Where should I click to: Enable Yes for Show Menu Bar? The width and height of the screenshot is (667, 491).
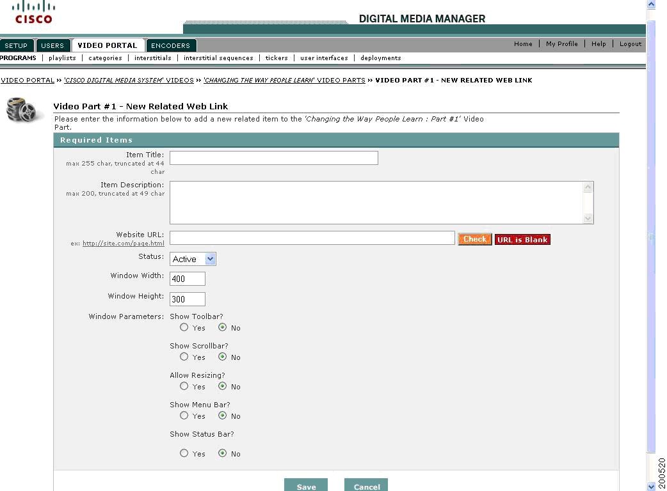(184, 416)
